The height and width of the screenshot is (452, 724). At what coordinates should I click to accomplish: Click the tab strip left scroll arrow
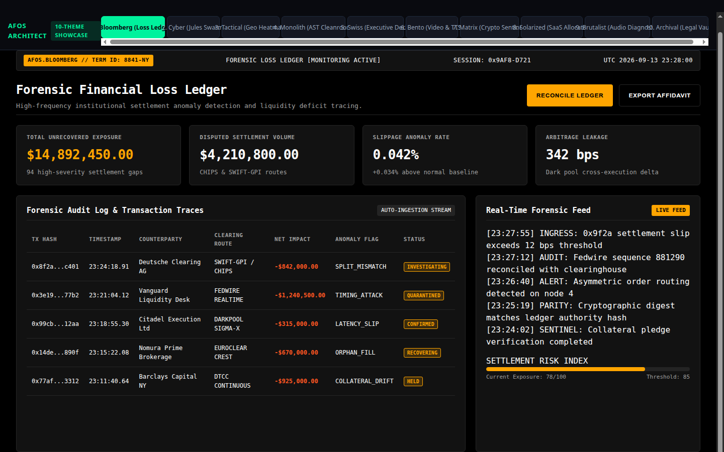pyautogui.click(x=104, y=42)
